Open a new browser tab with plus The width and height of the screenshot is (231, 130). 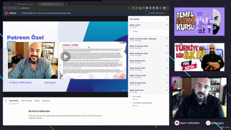(x=66, y=4)
